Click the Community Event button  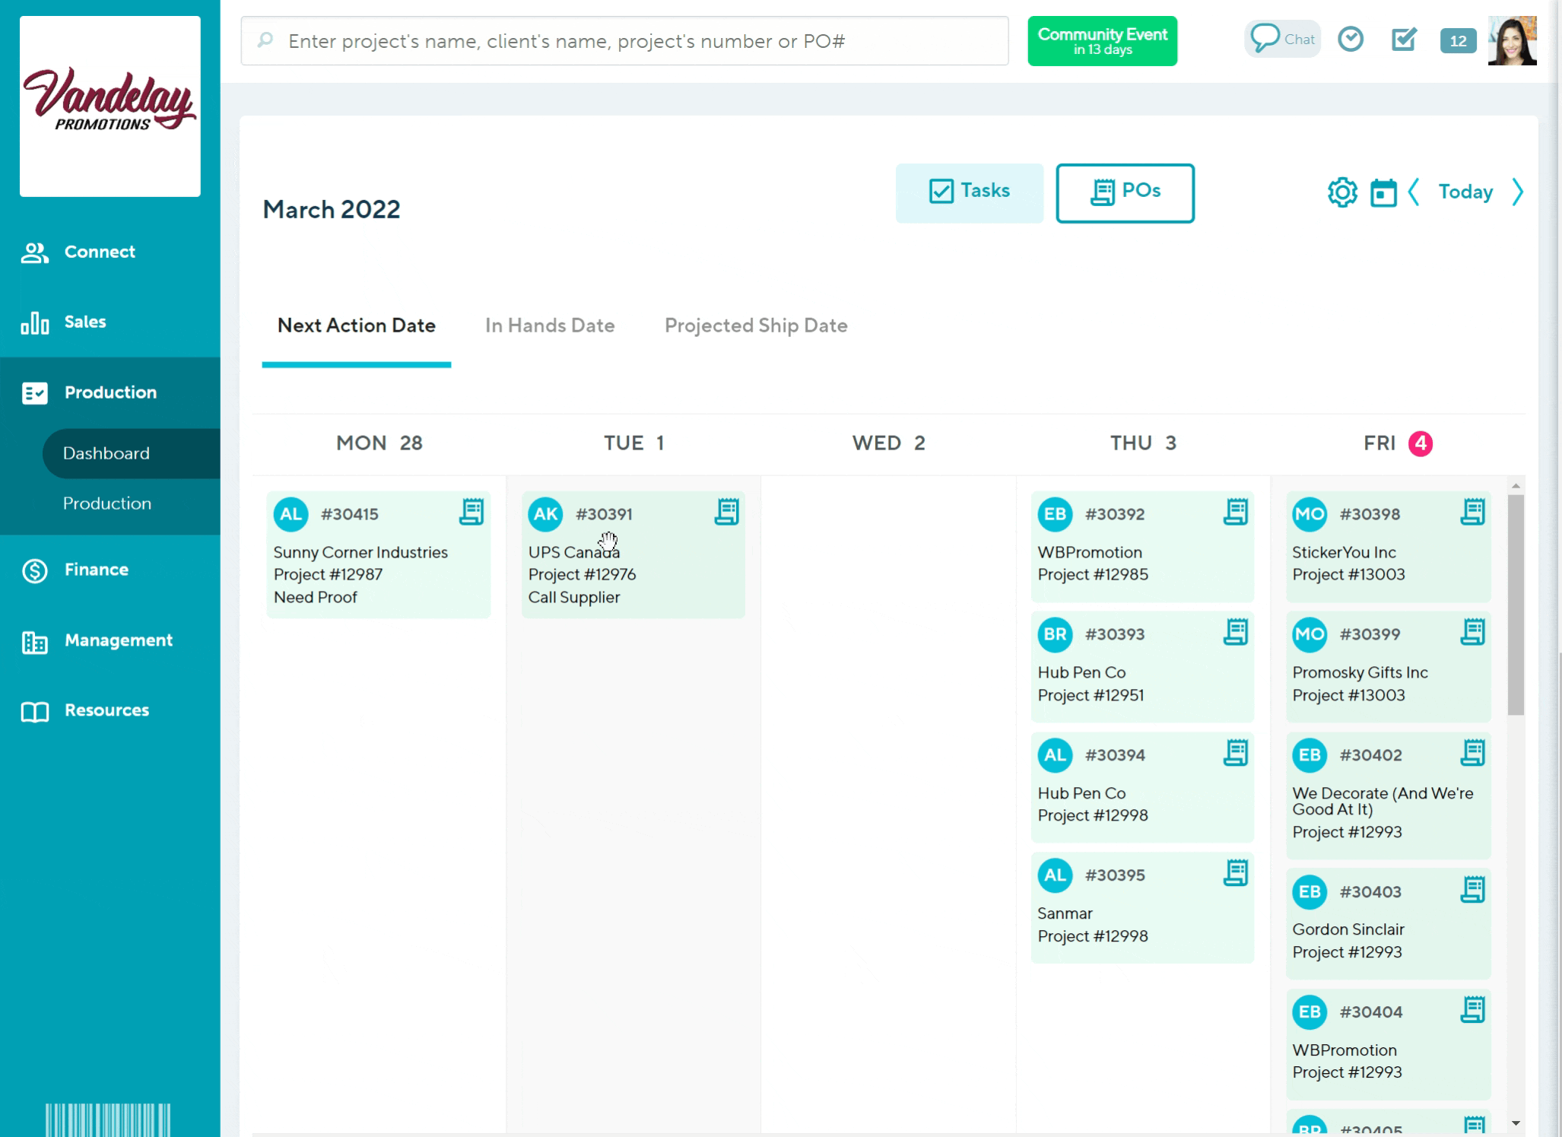click(x=1102, y=41)
